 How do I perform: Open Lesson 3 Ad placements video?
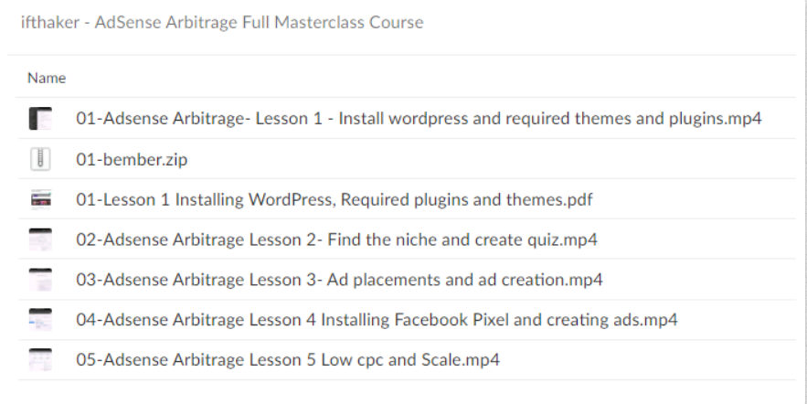point(339,280)
